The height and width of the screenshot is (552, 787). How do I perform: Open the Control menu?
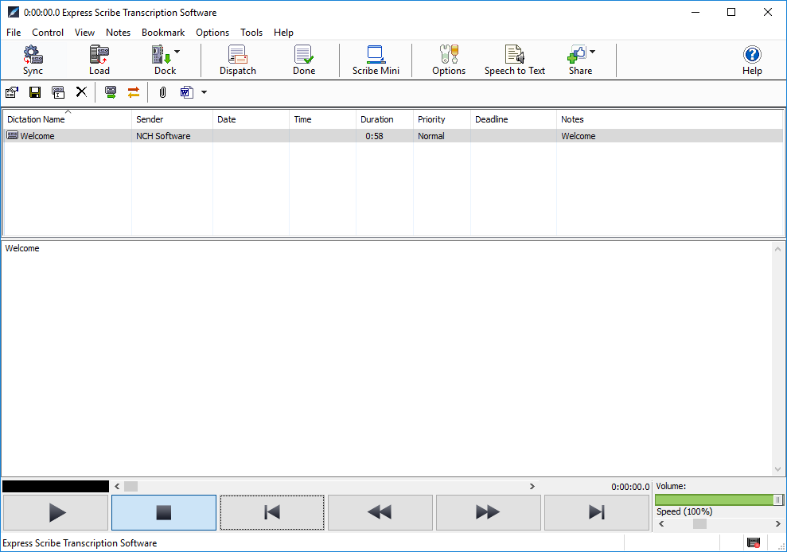47,33
